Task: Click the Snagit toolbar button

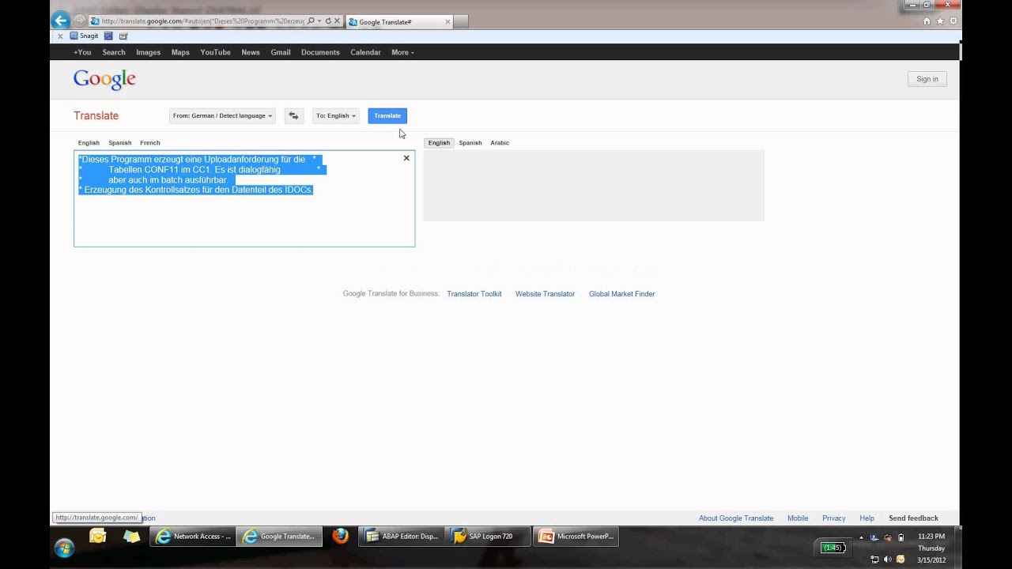Action: click(x=85, y=36)
